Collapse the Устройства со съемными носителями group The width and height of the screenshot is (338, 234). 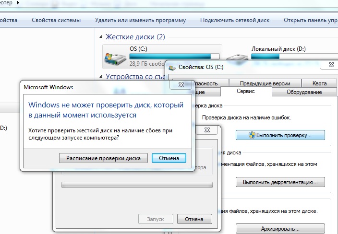(x=101, y=76)
